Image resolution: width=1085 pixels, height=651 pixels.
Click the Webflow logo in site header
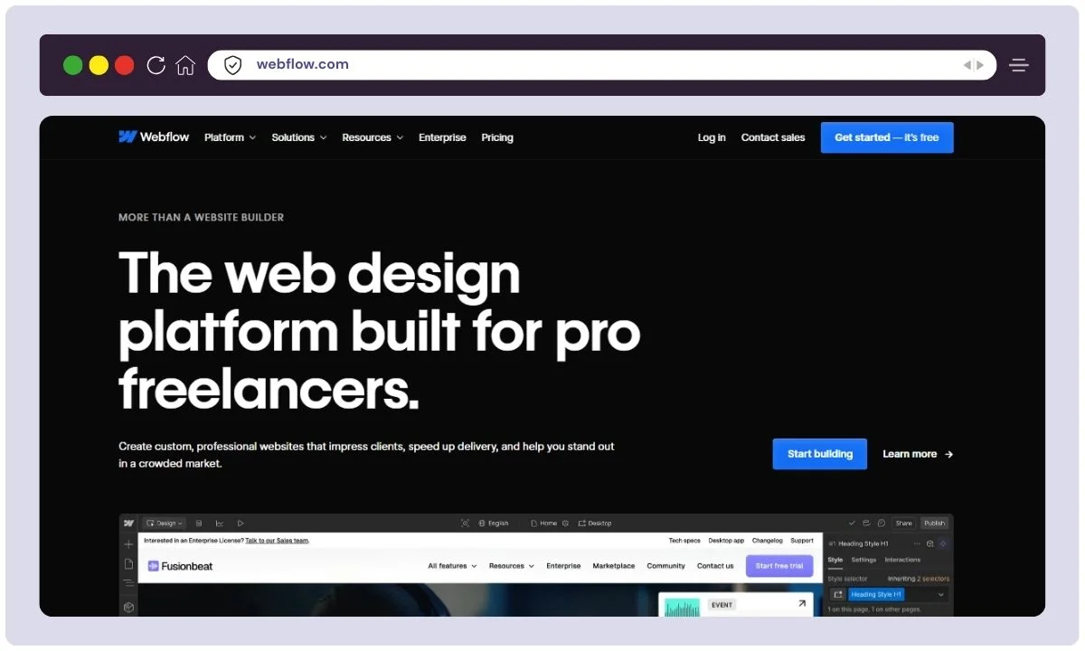(x=154, y=137)
